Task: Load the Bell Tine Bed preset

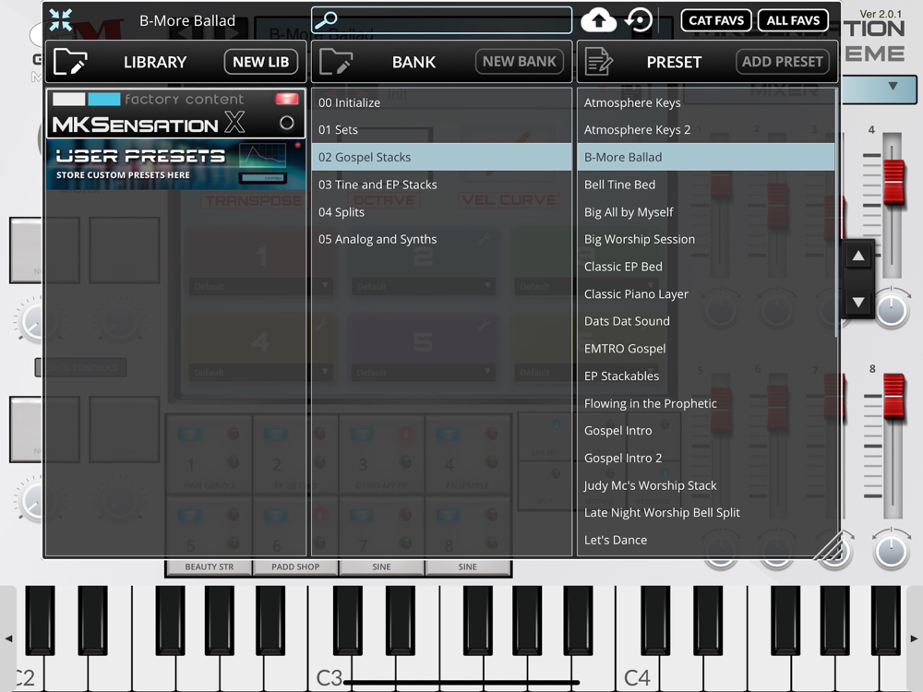Action: click(x=706, y=185)
